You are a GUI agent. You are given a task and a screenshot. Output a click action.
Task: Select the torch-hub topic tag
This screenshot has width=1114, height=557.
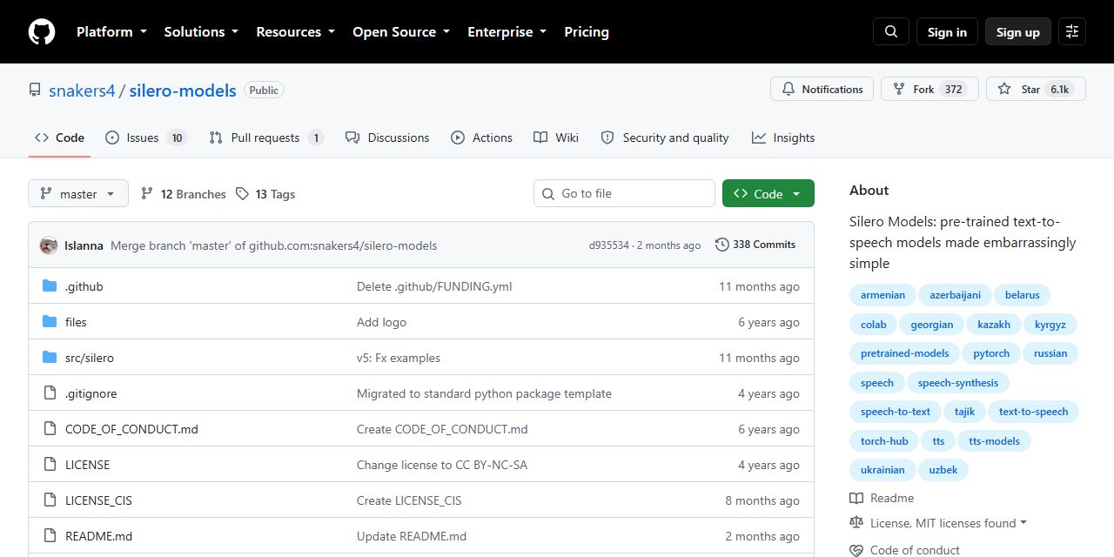click(884, 441)
